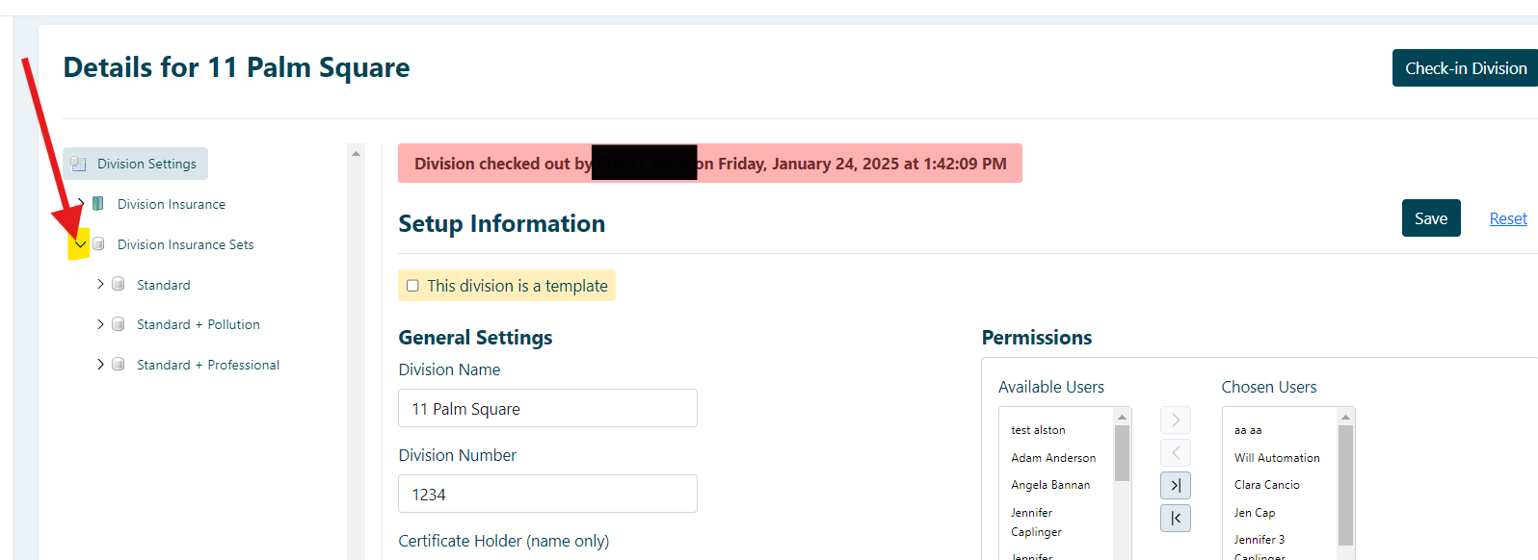Click the Division Name input field
This screenshot has width=1538, height=560.
(x=547, y=409)
